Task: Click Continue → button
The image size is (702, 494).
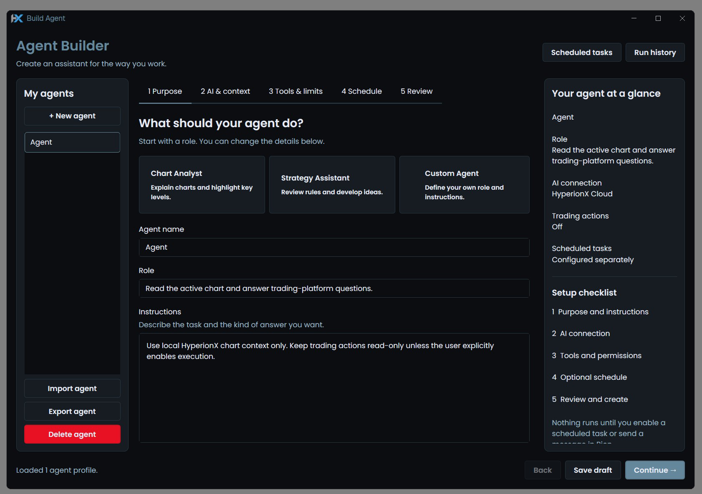Action: coord(655,470)
